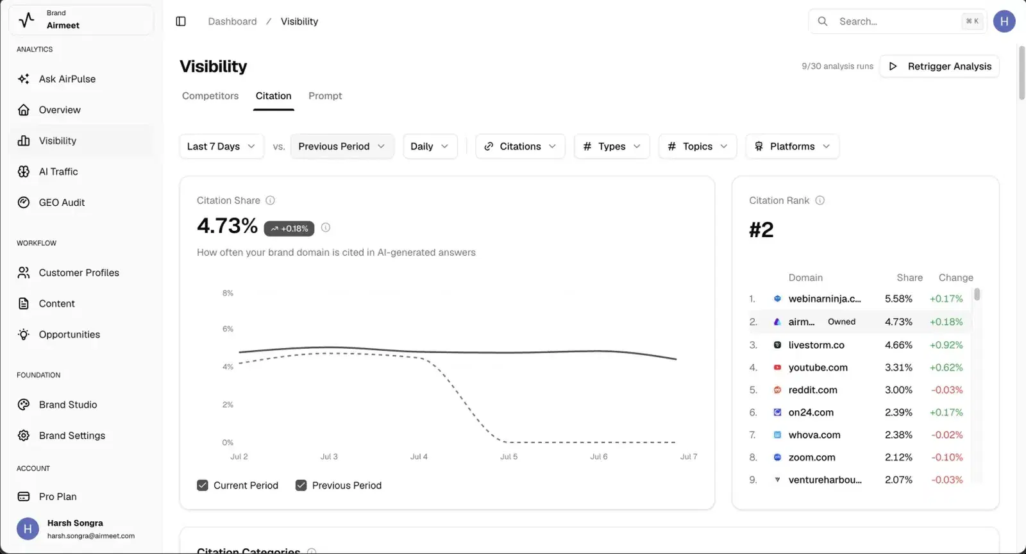This screenshot has width=1026, height=554.
Task: Click the youtube.com favicon
Action: pos(777,367)
